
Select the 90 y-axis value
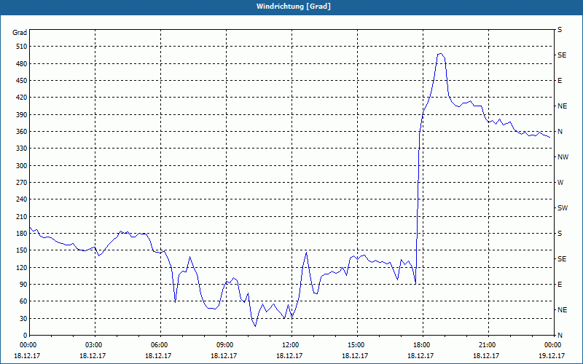tap(23, 285)
